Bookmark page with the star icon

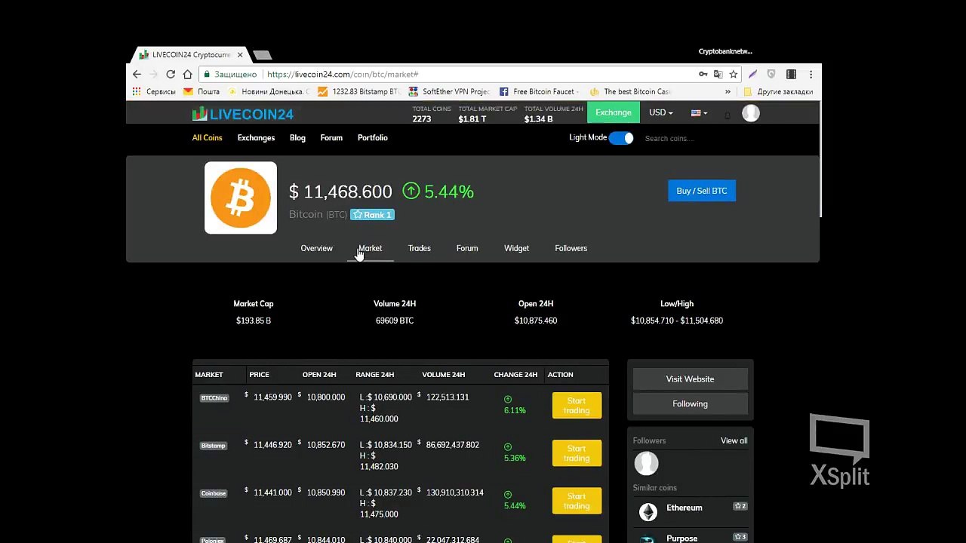(733, 75)
